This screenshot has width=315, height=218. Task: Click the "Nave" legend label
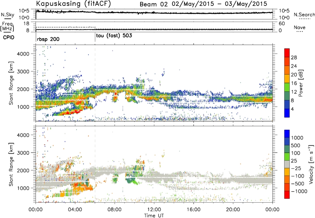(x=300, y=28)
